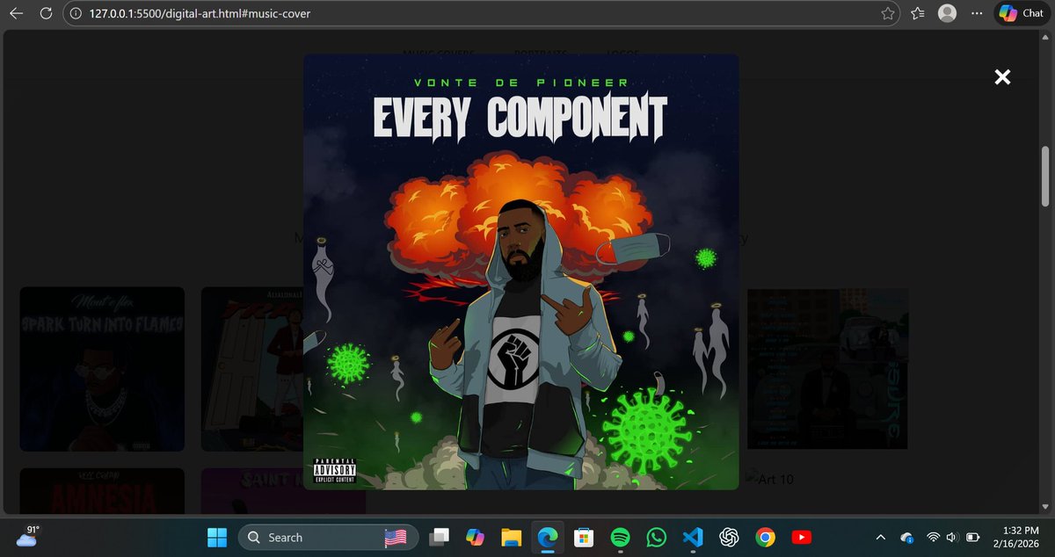1055x557 pixels.
Task: Open the weather widget showing 91°
Action: 26,537
